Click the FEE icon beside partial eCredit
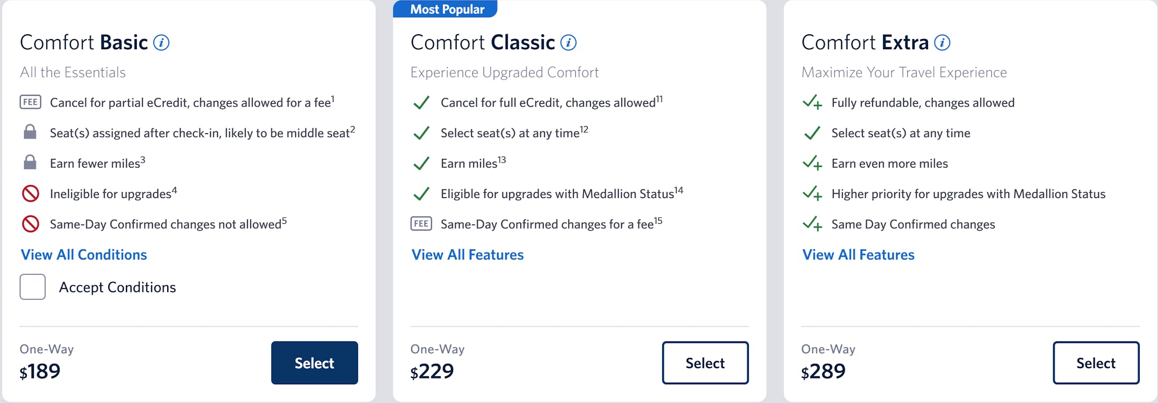Screen dimensions: 1158x403 tap(31, 102)
